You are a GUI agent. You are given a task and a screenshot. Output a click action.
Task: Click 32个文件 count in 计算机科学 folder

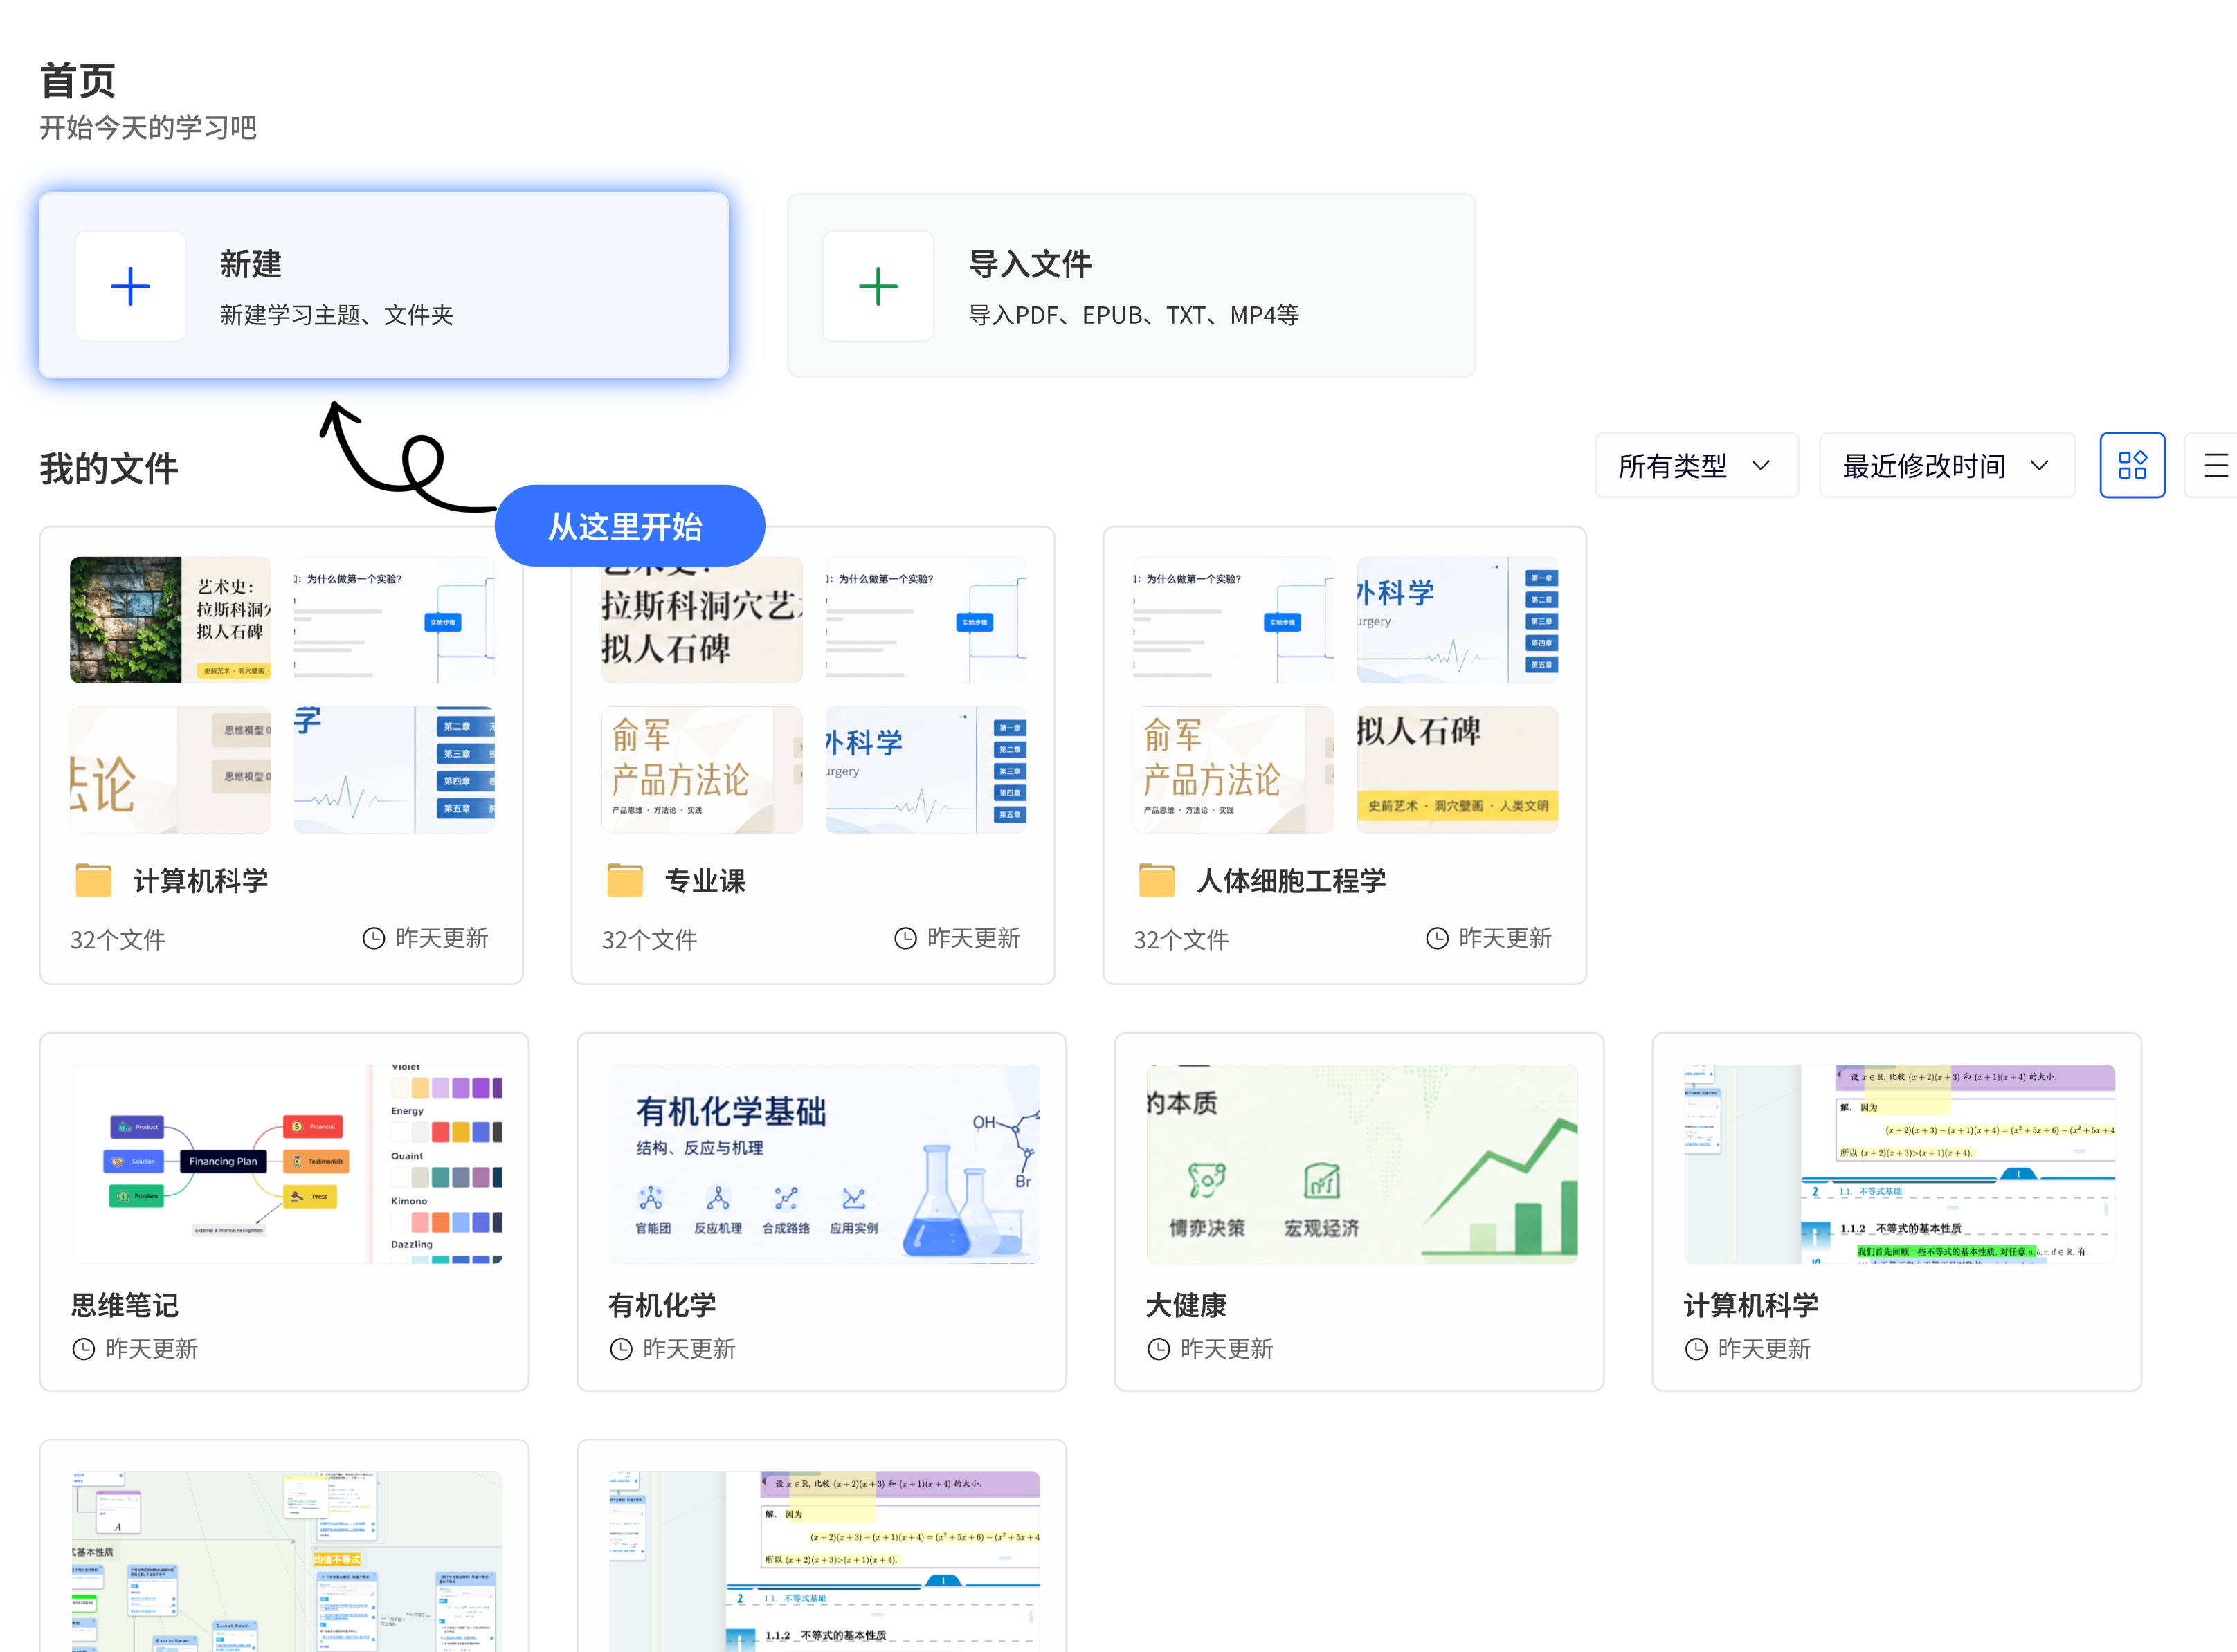(x=118, y=940)
